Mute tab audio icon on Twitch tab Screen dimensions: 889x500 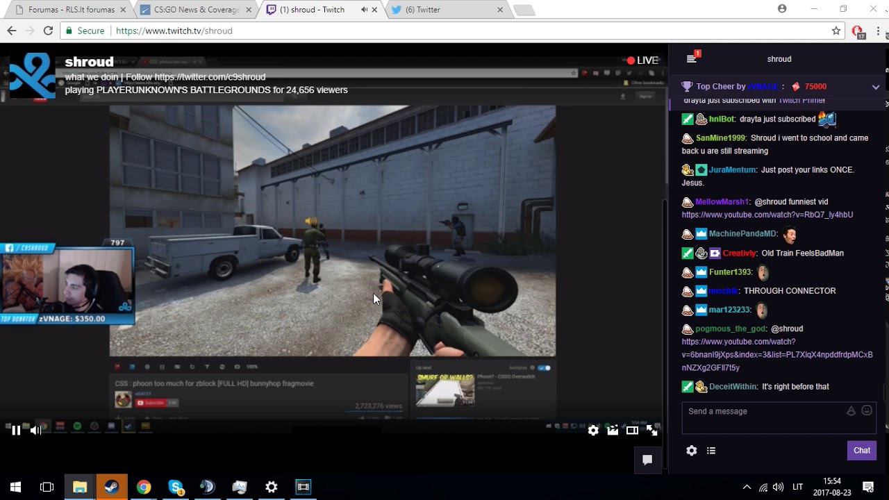click(363, 10)
